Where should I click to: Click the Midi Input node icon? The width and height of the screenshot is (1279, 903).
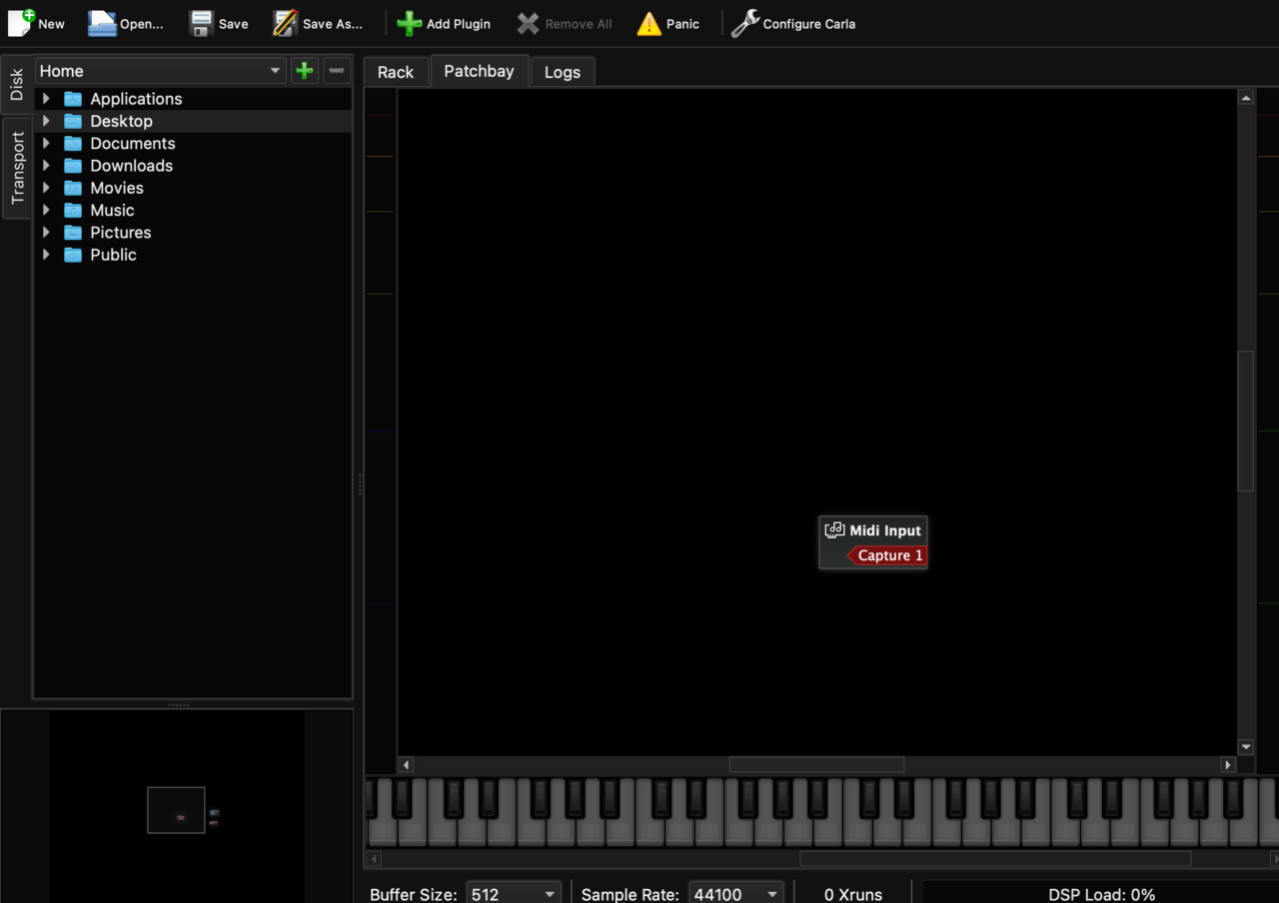pos(834,530)
